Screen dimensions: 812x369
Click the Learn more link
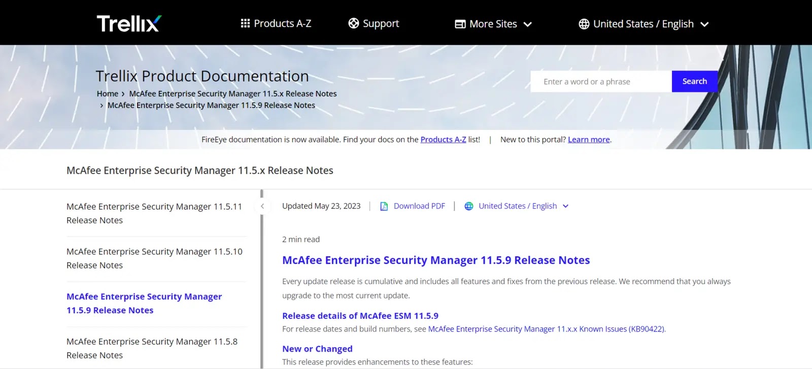click(x=589, y=139)
